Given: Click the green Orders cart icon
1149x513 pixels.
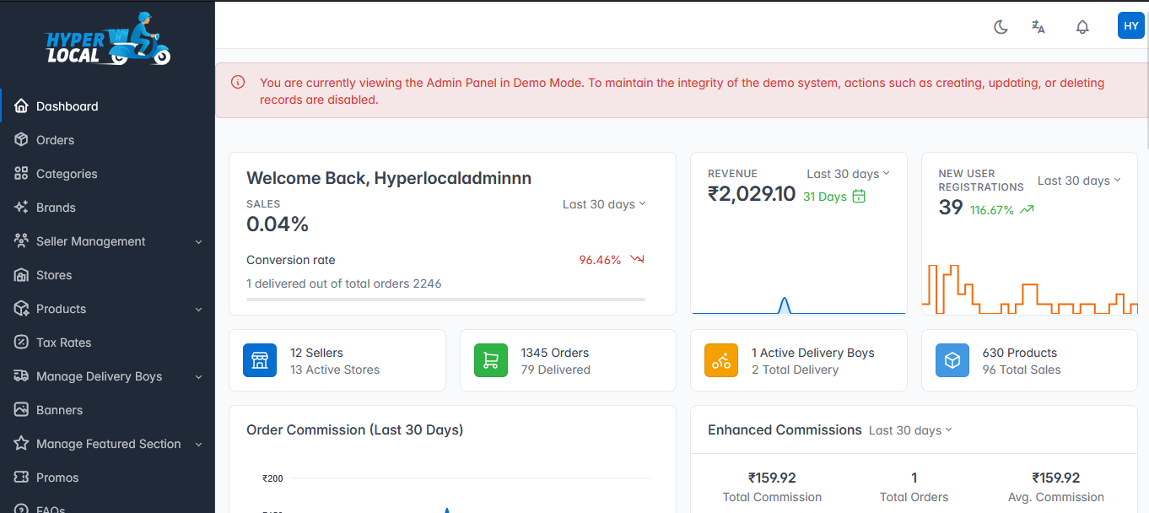Looking at the screenshot, I should (x=491, y=360).
